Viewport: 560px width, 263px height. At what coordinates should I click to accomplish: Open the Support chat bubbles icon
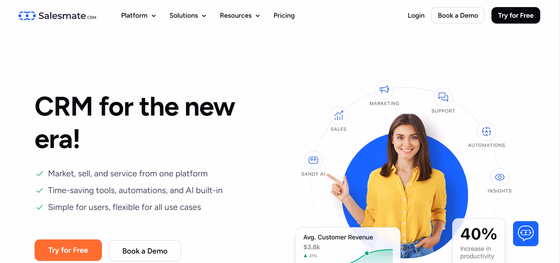click(443, 97)
